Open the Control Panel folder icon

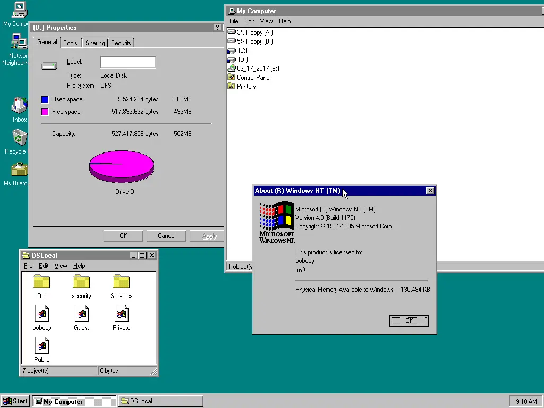232,78
